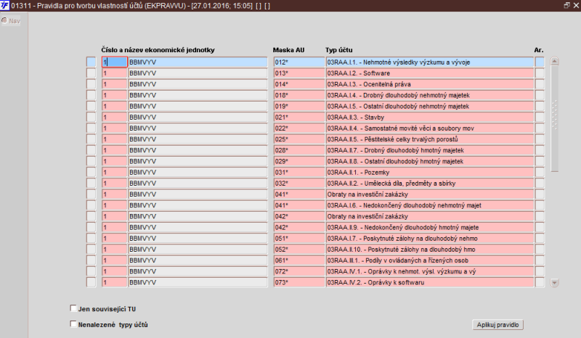The image size is (581, 338).
Task: Click unit number field in 012* row
Action: pos(115,62)
